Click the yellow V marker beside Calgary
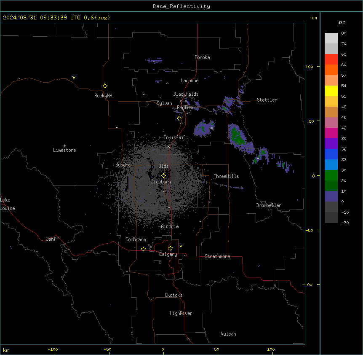Image resolution: width=363 pixels, height=355 pixels. (x=181, y=246)
